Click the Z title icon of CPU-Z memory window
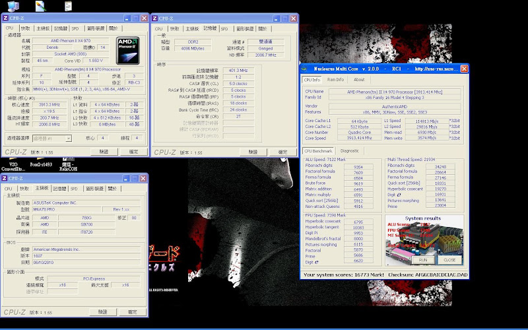This screenshot has width=528, height=330. [x=155, y=18]
